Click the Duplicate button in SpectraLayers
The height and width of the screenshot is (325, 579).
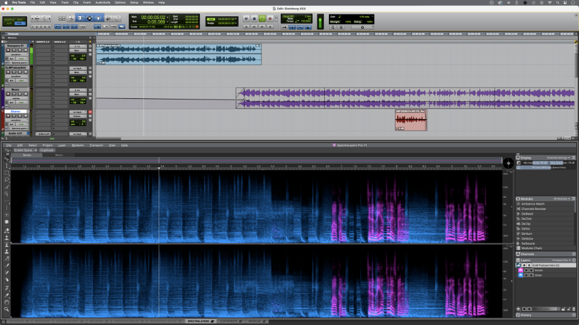pos(47,150)
